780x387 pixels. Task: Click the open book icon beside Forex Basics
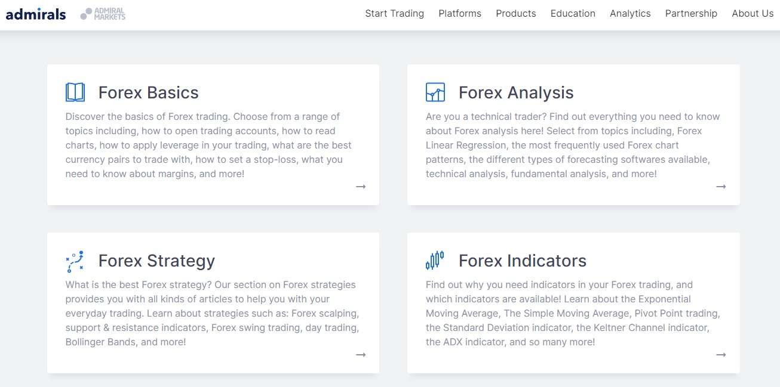point(75,92)
